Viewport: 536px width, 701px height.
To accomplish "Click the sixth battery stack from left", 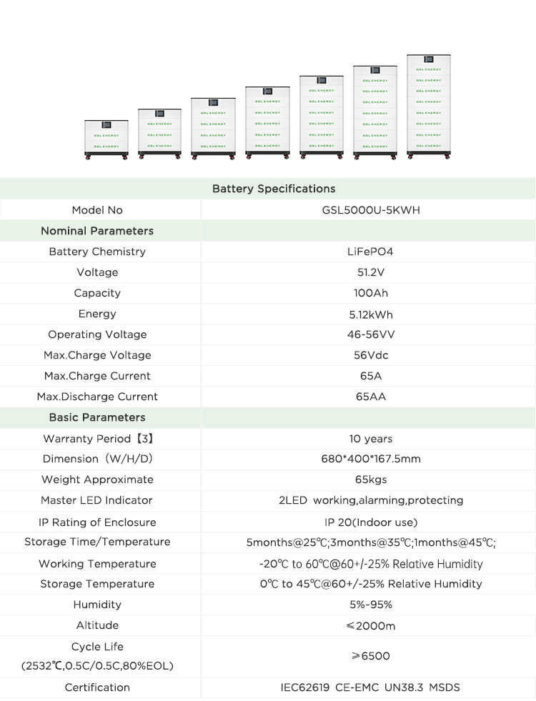I will [x=374, y=111].
